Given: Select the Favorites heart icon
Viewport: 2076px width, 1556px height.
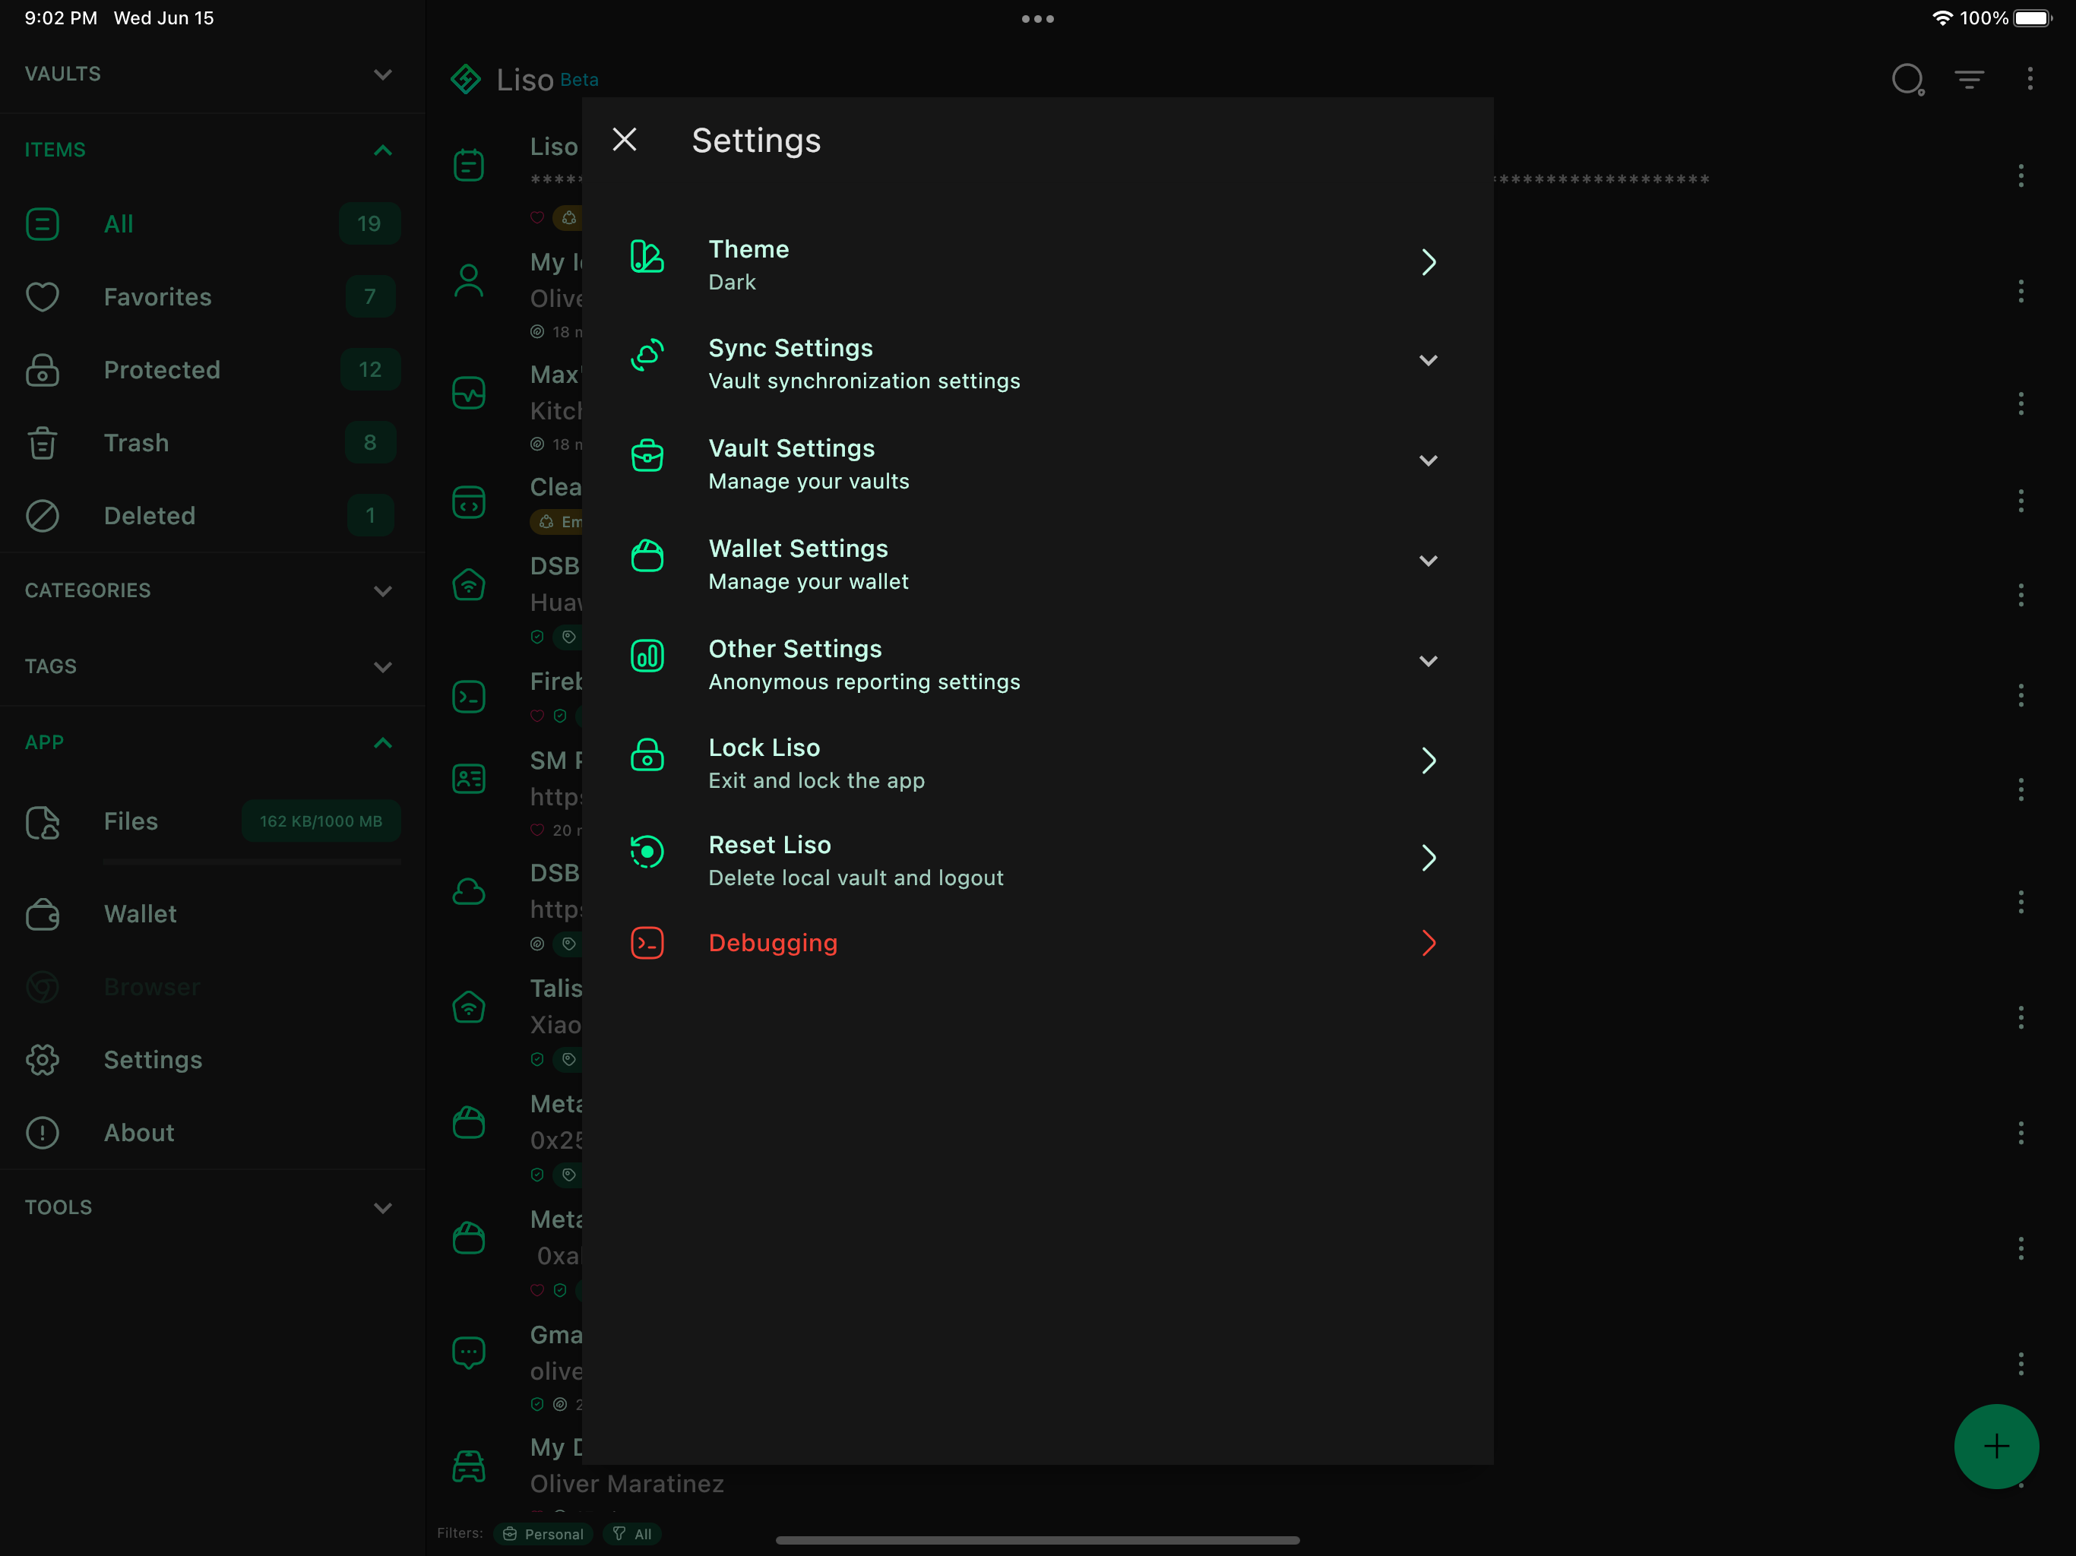Looking at the screenshot, I should [x=43, y=296].
